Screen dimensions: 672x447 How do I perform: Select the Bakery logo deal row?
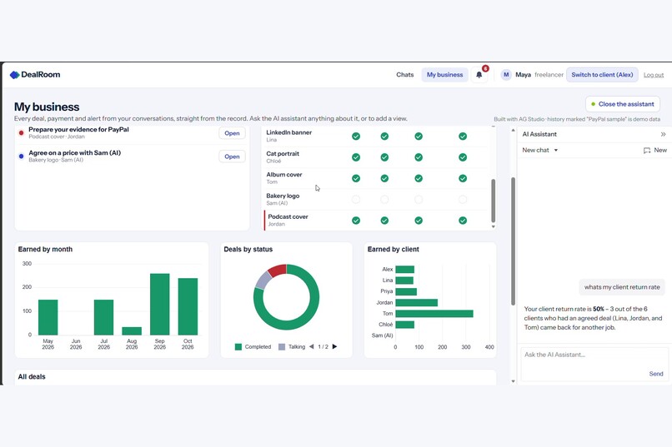(x=377, y=199)
